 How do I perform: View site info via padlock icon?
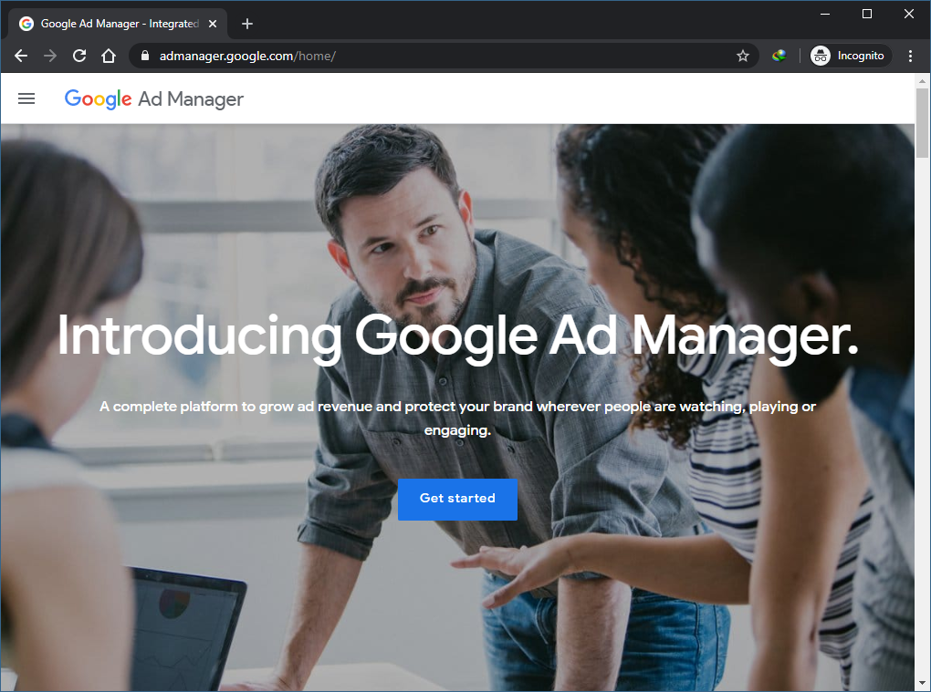click(x=144, y=56)
